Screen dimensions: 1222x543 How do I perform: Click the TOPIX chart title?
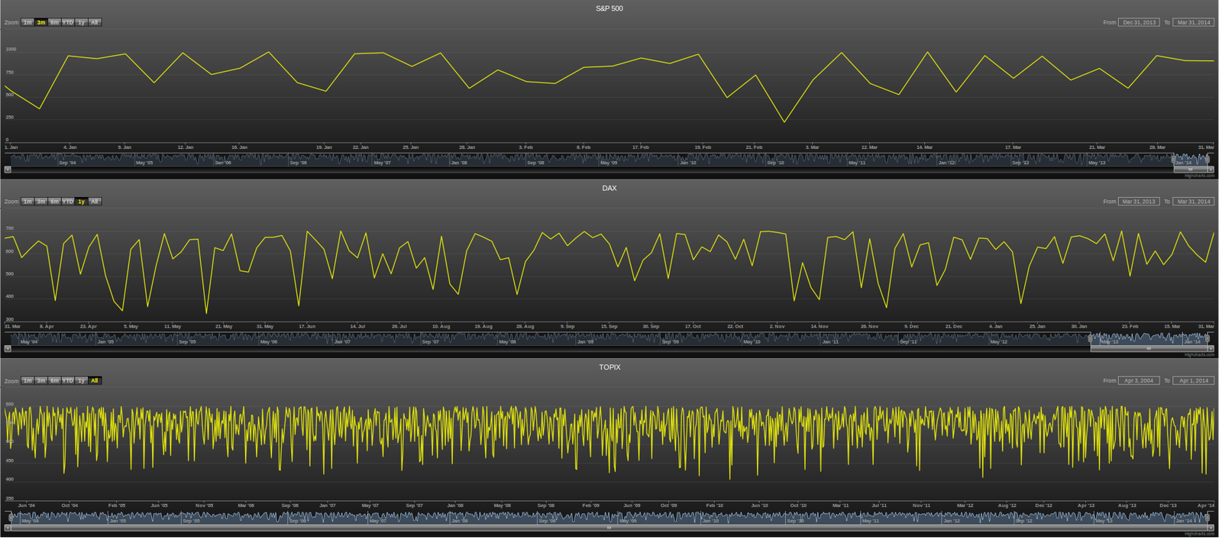pos(609,367)
